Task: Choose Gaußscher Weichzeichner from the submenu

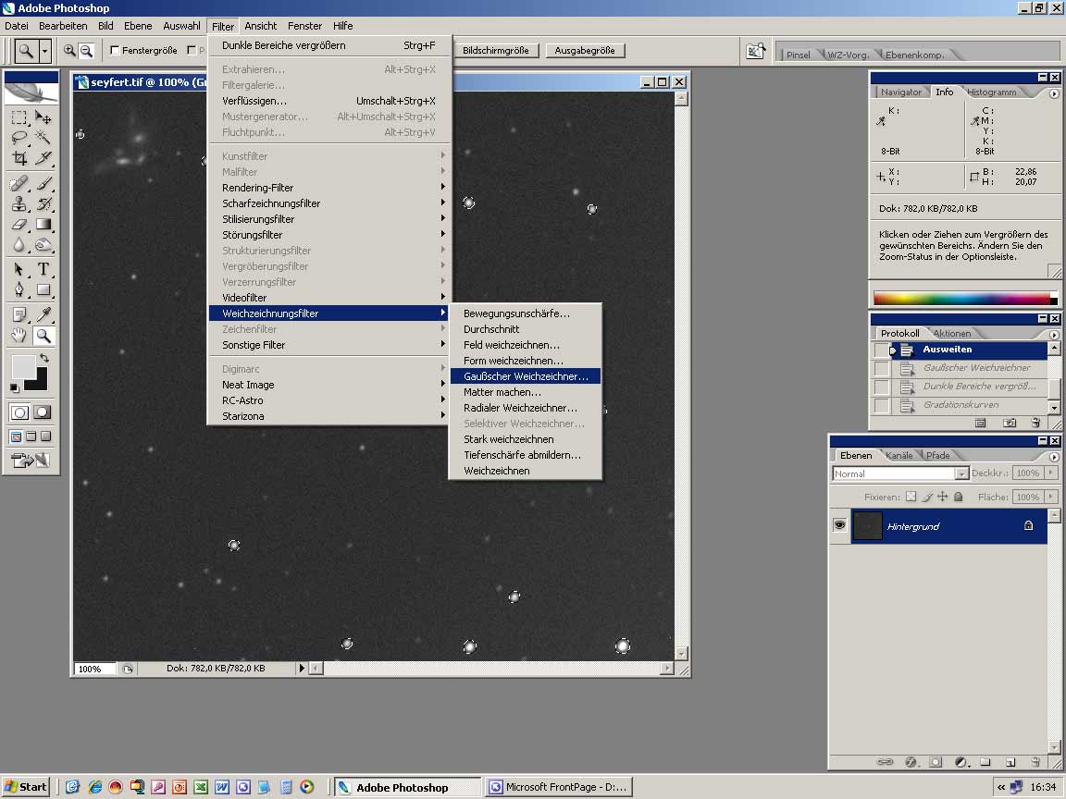Action: (525, 376)
